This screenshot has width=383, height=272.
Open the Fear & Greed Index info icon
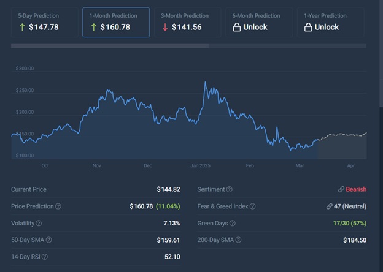point(252,206)
